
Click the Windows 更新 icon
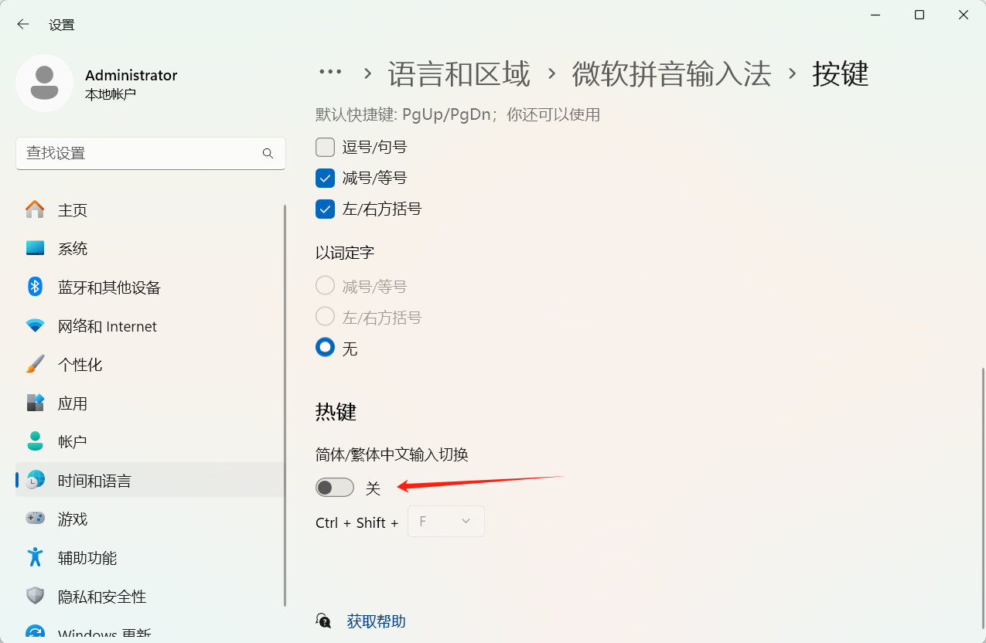tap(35, 634)
